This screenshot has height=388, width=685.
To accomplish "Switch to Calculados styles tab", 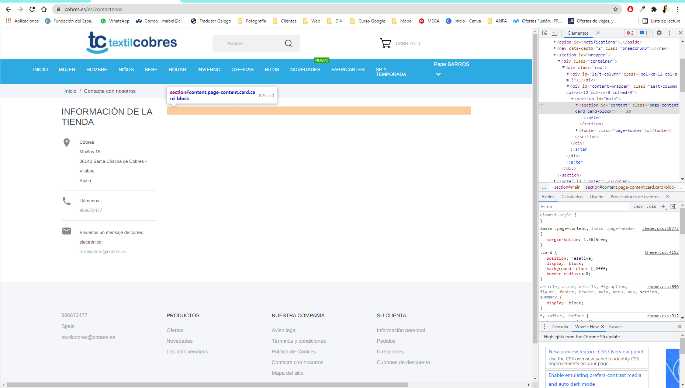I will coord(572,197).
